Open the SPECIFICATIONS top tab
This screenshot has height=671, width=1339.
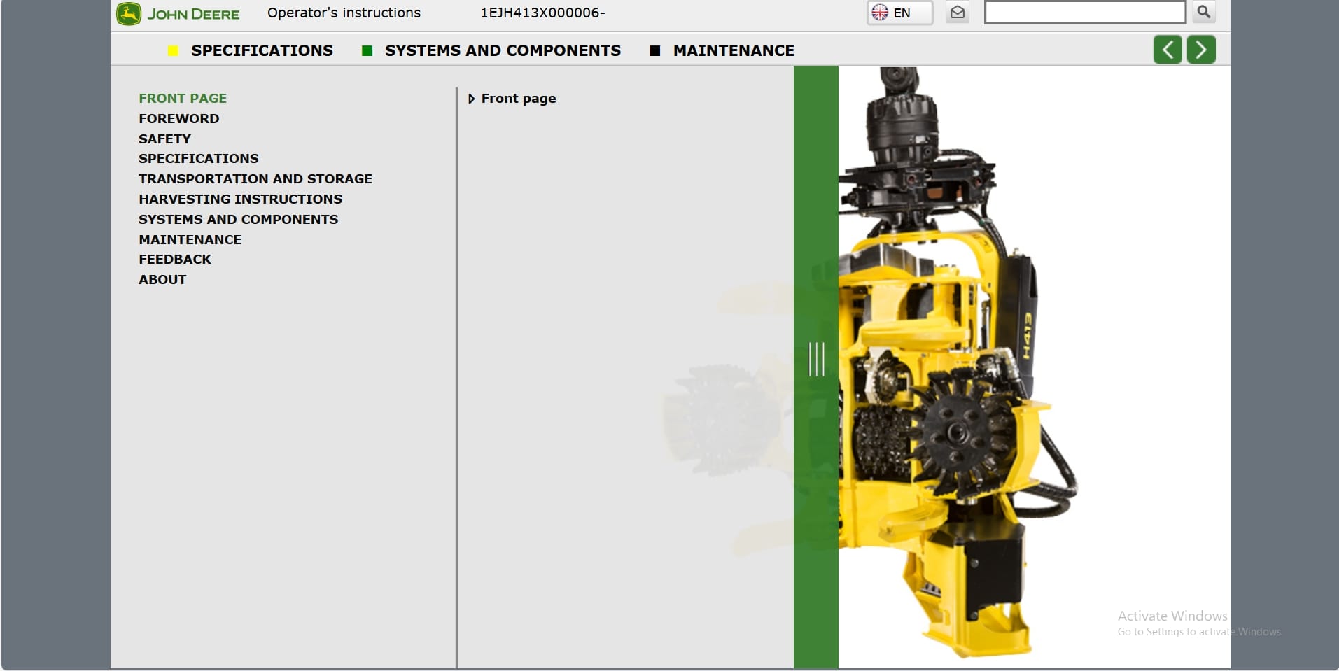coord(262,51)
